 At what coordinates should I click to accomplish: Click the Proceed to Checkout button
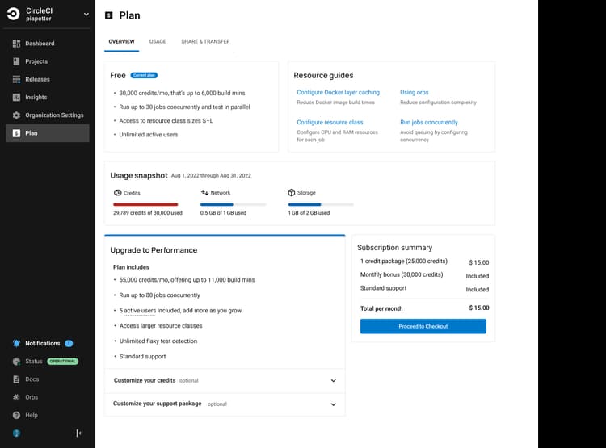tap(423, 326)
